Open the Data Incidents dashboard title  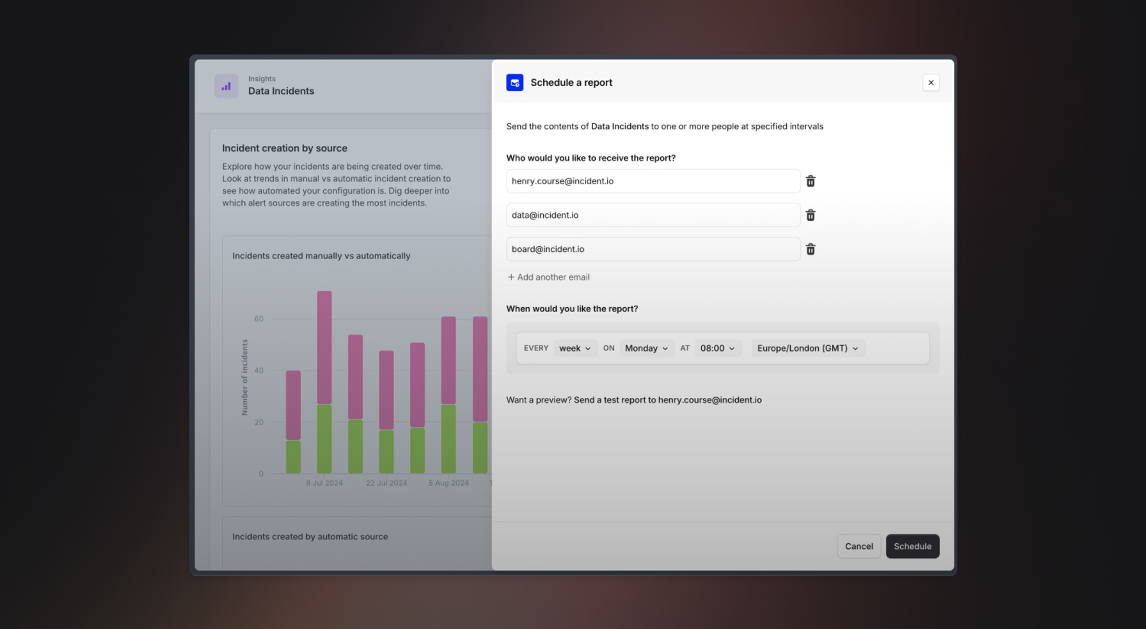click(x=281, y=91)
